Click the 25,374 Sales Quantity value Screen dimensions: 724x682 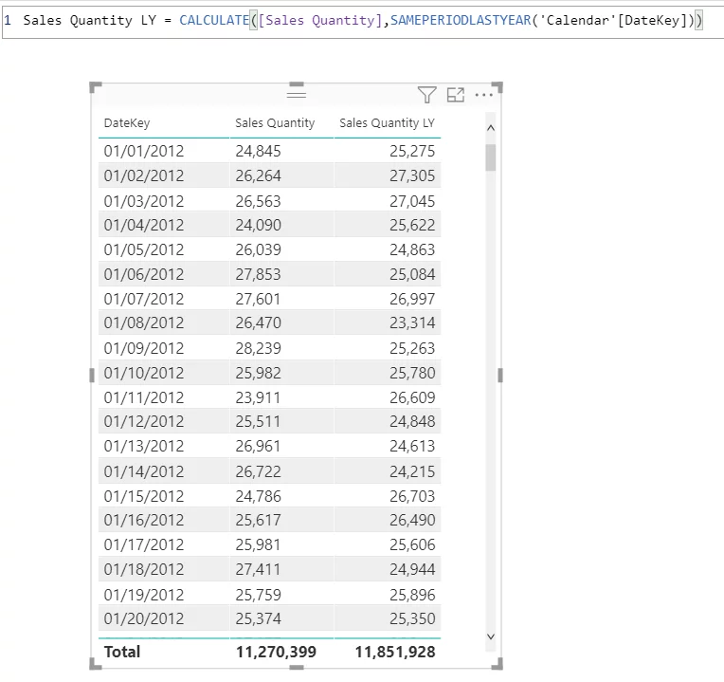coord(258,618)
